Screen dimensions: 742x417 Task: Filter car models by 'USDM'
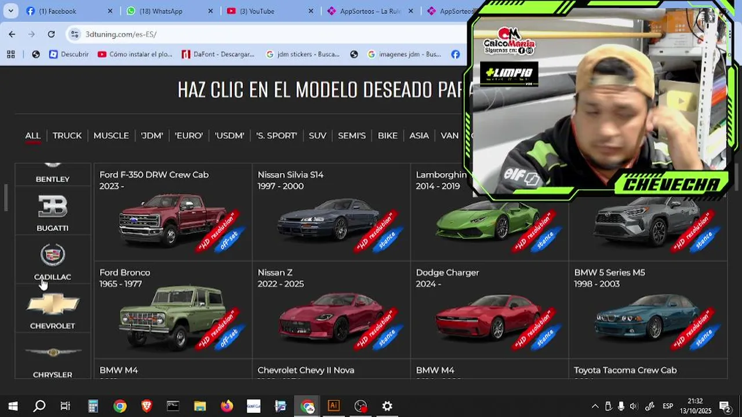[230, 136]
